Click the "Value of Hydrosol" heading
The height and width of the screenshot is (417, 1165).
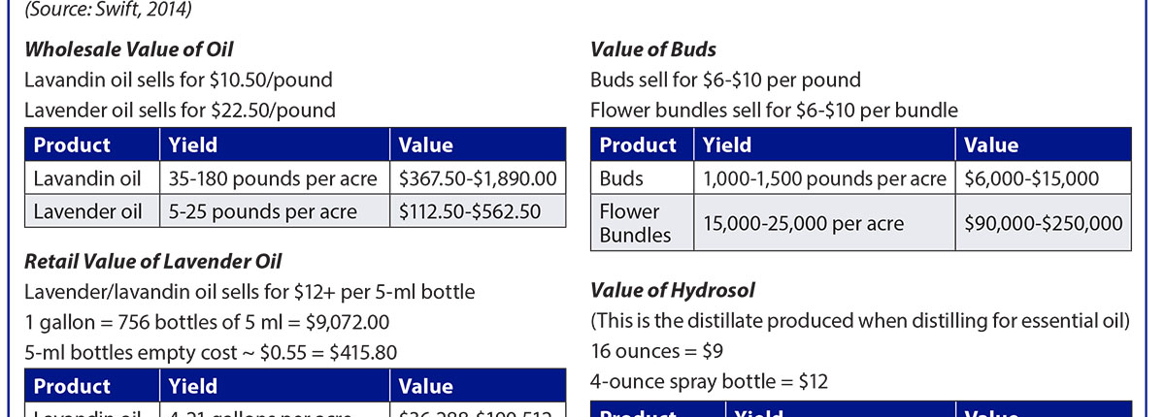coord(672,290)
